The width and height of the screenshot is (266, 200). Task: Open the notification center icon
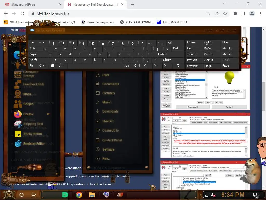point(255,195)
